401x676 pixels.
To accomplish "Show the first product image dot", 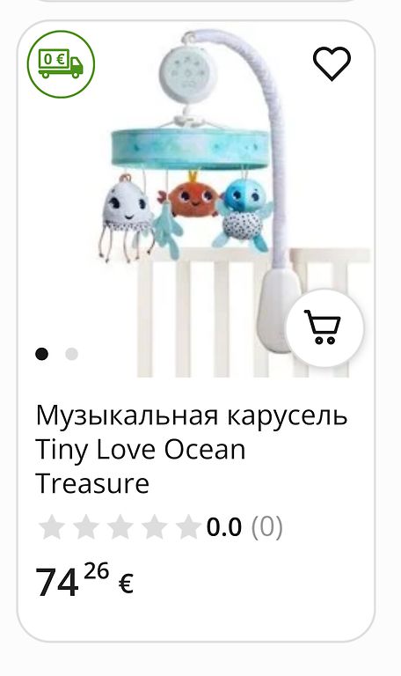I will 42,354.
